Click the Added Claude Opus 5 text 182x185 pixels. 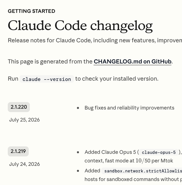tap(110, 152)
